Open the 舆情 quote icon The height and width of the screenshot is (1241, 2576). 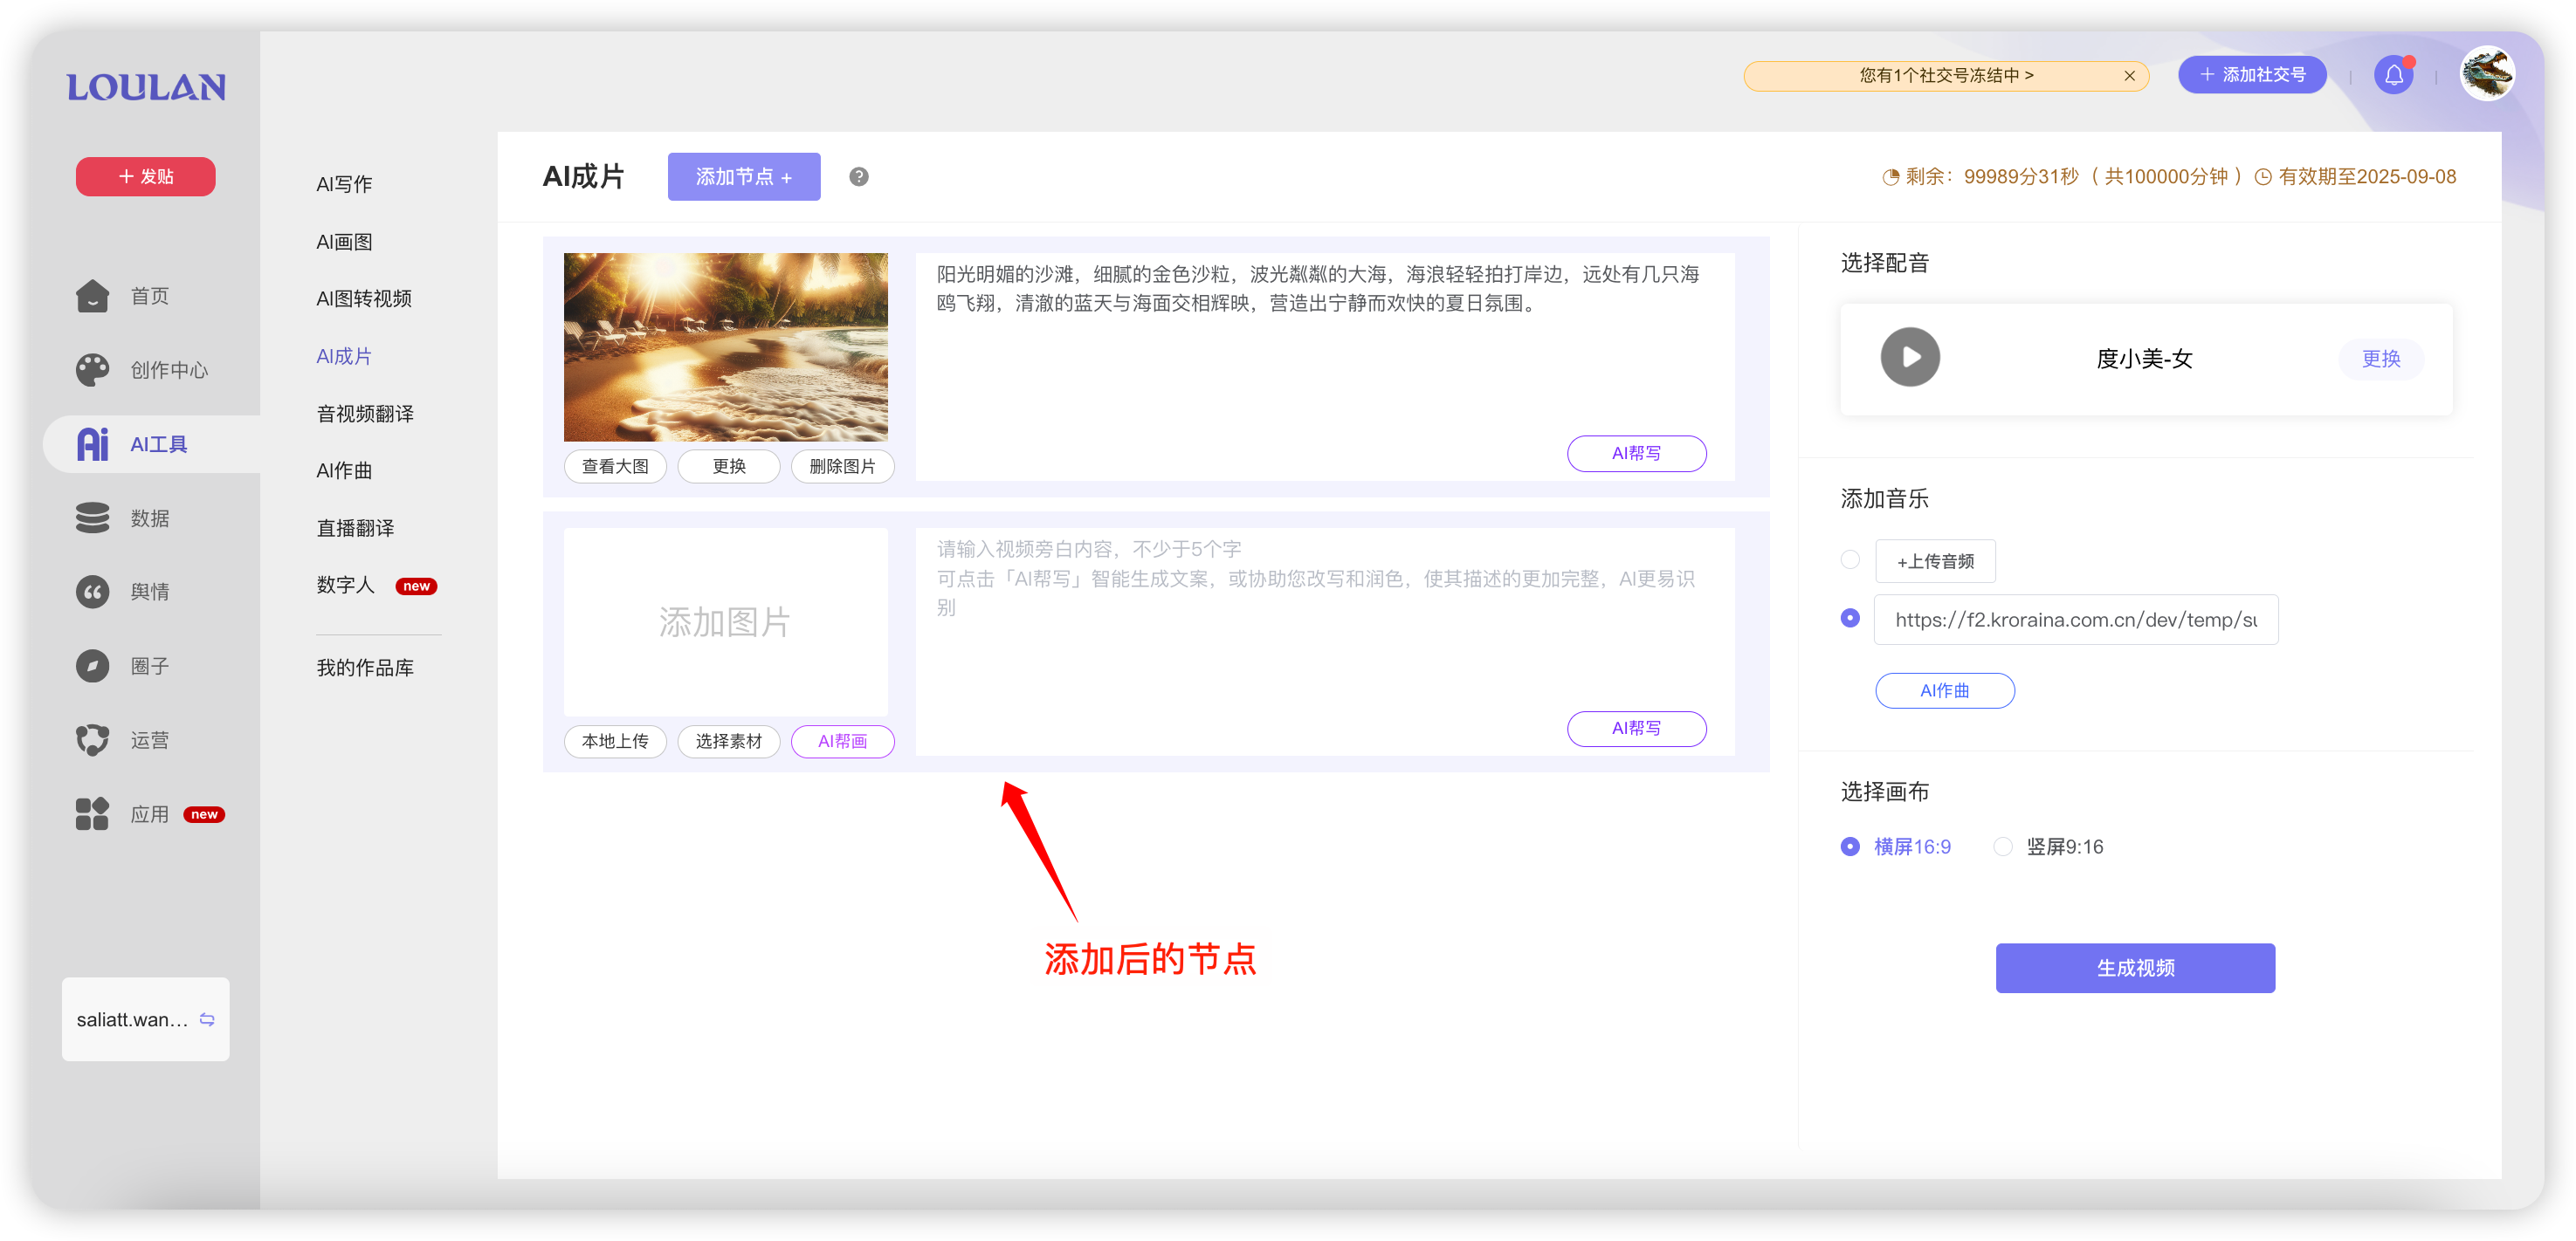[93, 592]
